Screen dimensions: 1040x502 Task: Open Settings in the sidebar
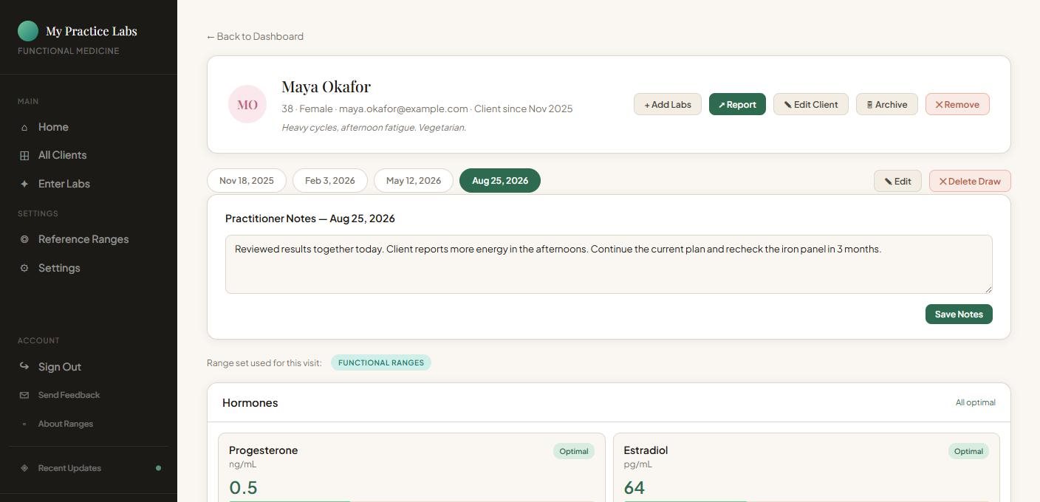pyautogui.click(x=89, y=268)
